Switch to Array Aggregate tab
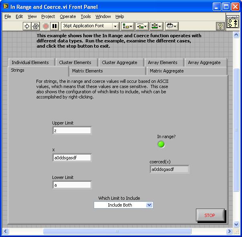Viewport: 242px width, 237px height. coord(206,62)
